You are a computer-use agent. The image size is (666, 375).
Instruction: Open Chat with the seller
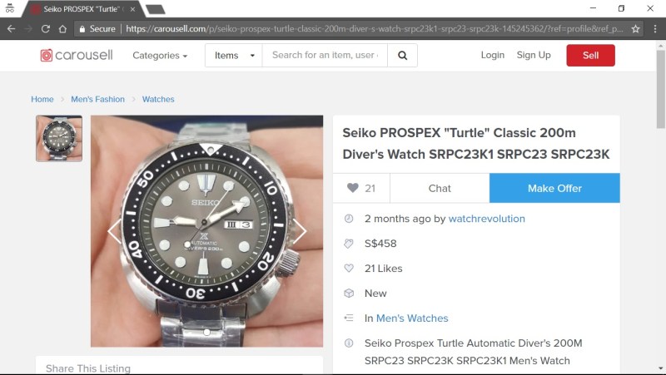(440, 188)
